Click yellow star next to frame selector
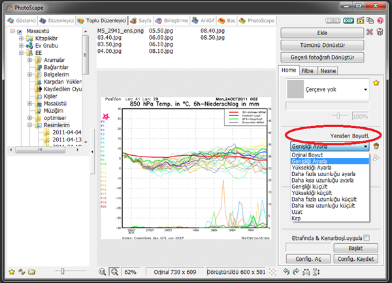 coord(376,83)
